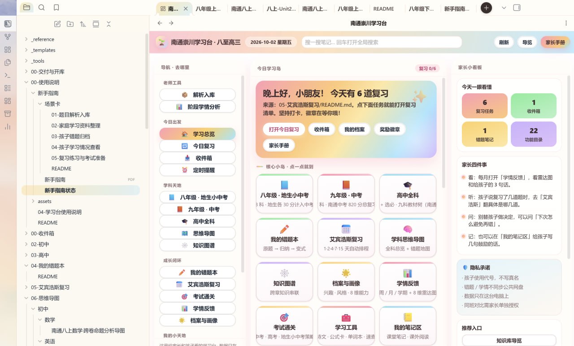Expand the 02-初中 folder
This screenshot has width=574, height=346.
point(40,244)
